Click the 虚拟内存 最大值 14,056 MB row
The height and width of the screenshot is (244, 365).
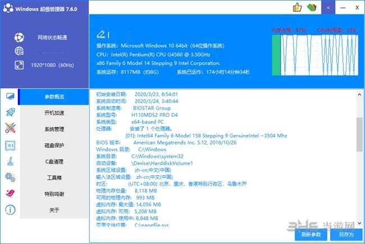pyautogui.click(x=129, y=205)
